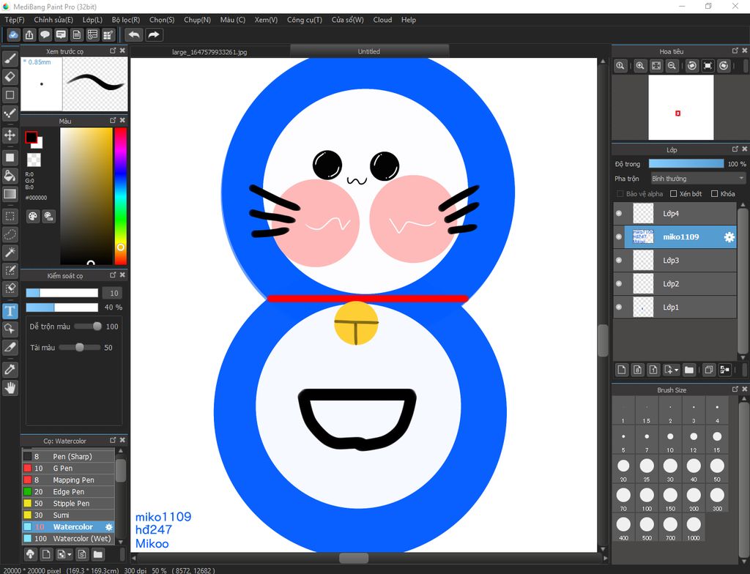Hide layer miko1109
Viewport: 750px width, 574px height.
click(619, 236)
